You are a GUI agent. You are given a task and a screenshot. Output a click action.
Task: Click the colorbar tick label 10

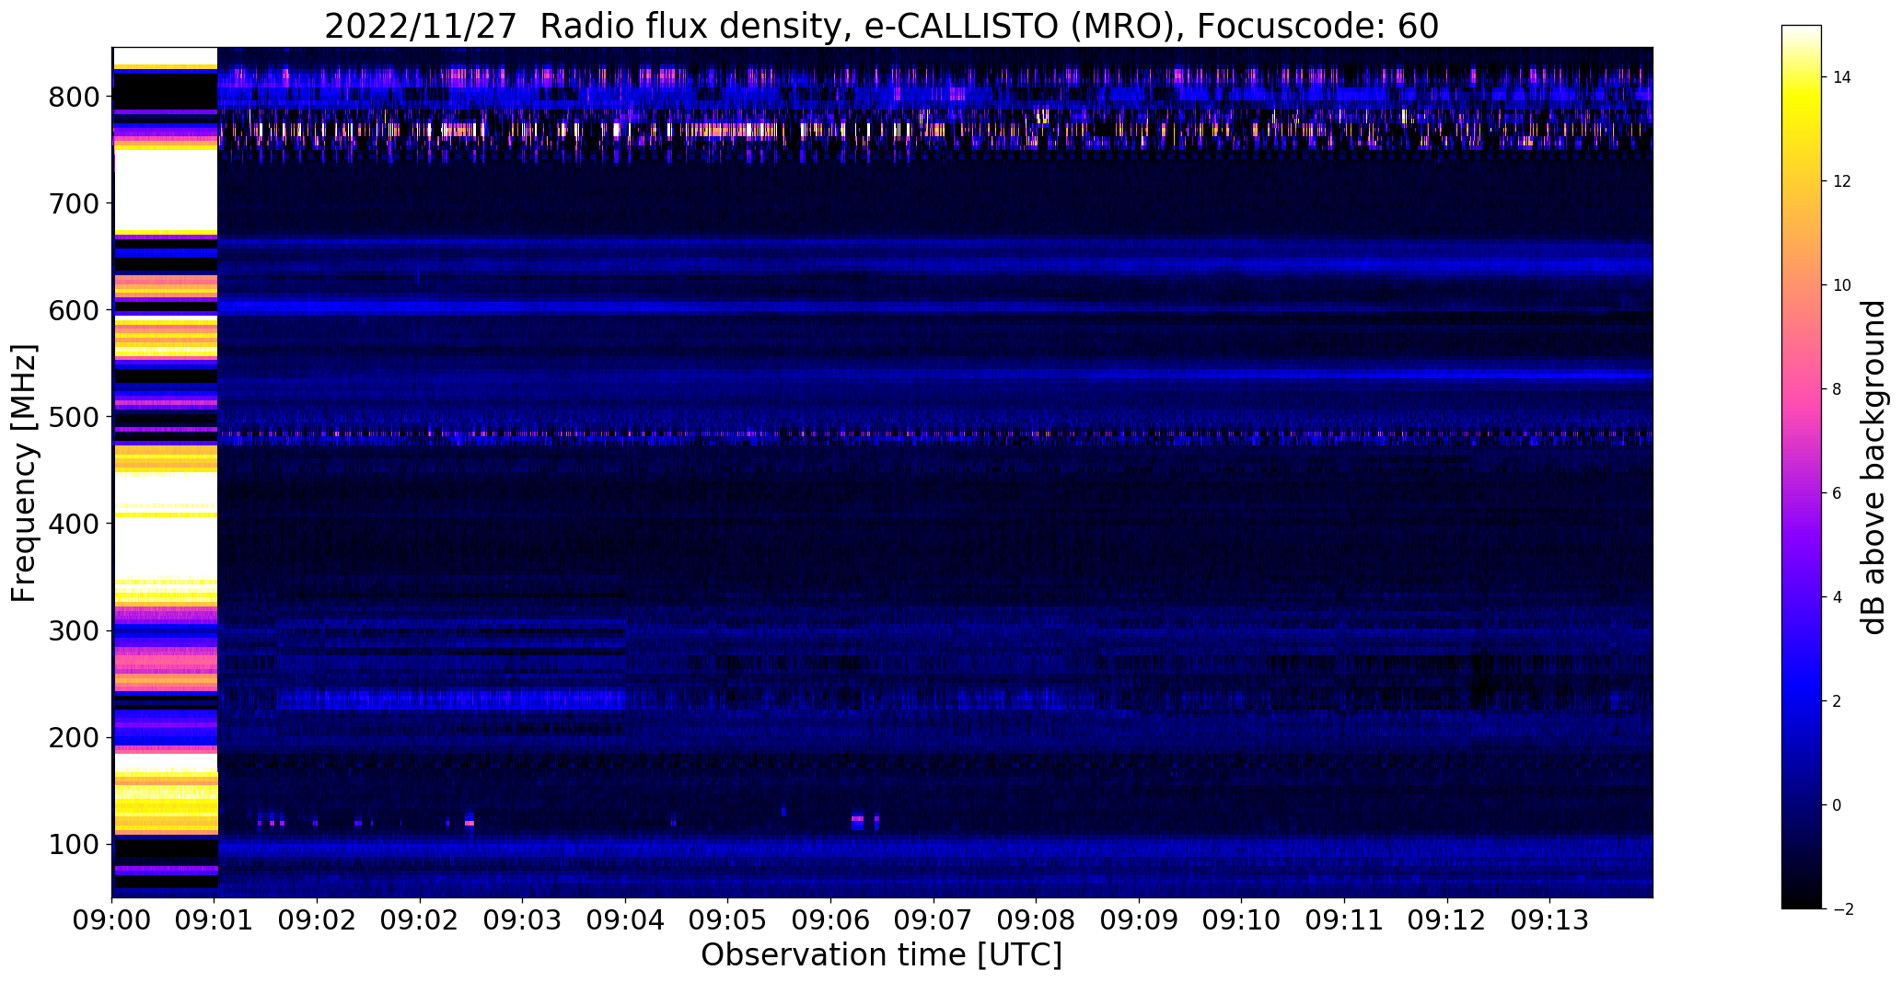[1841, 285]
